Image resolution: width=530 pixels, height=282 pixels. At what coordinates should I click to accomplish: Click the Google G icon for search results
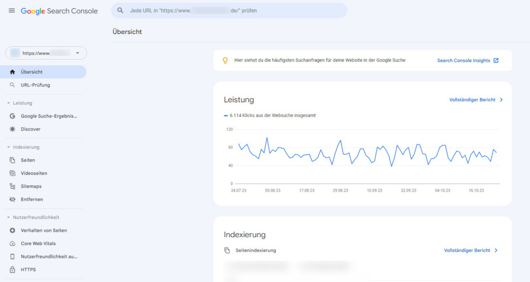(12, 116)
